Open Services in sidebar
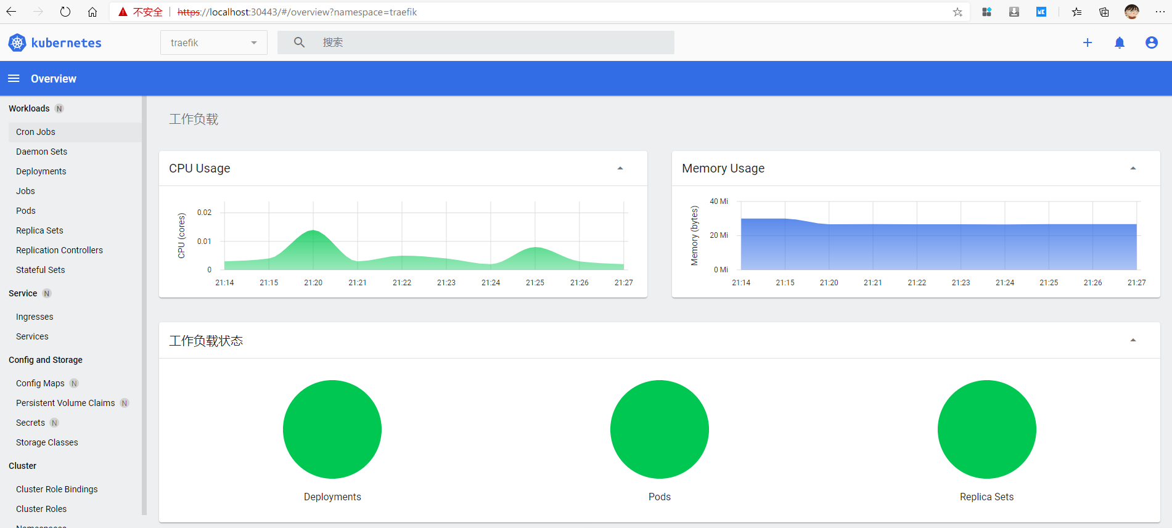 [32, 336]
